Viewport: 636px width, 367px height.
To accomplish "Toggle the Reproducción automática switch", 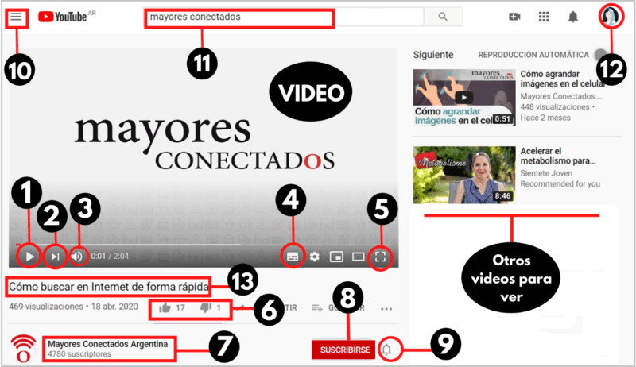I will [601, 54].
